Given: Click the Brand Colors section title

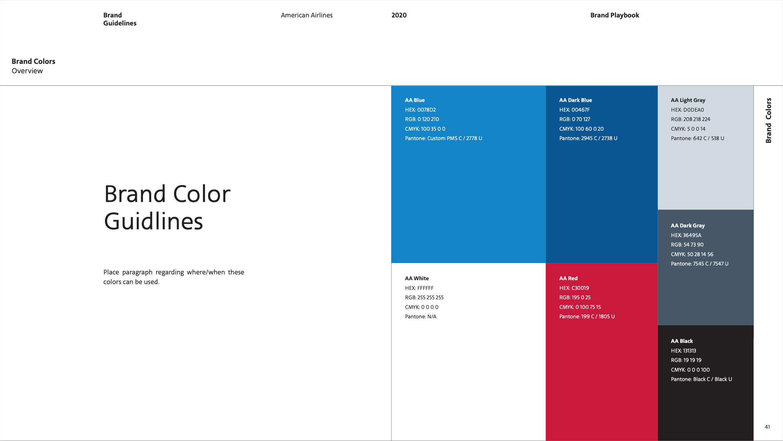Looking at the screenshot, I should tap(34, 61).
